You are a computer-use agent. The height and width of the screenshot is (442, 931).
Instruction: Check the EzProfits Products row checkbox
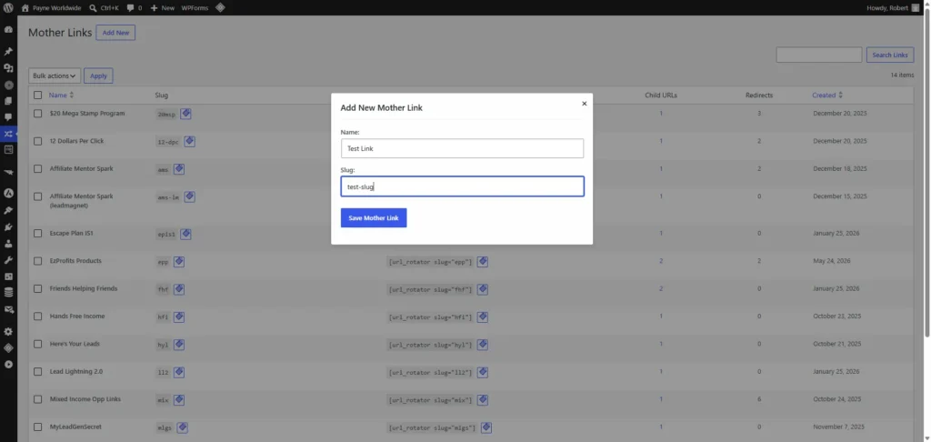[x=38, y=261]
